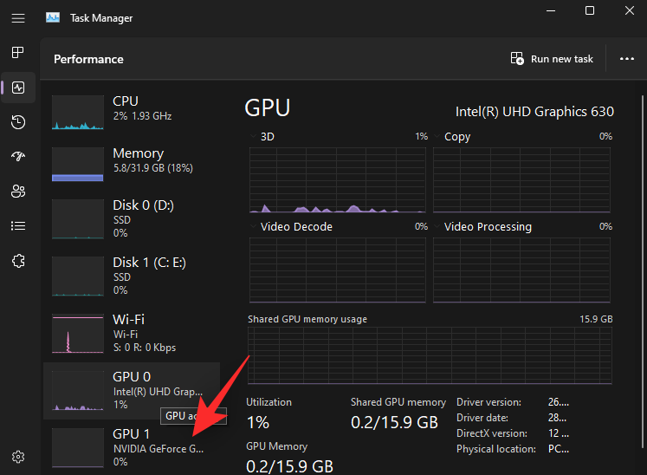This screenshot has height=475, width=647.
Task: Open Task Manager settings gear
Action: 18,457
